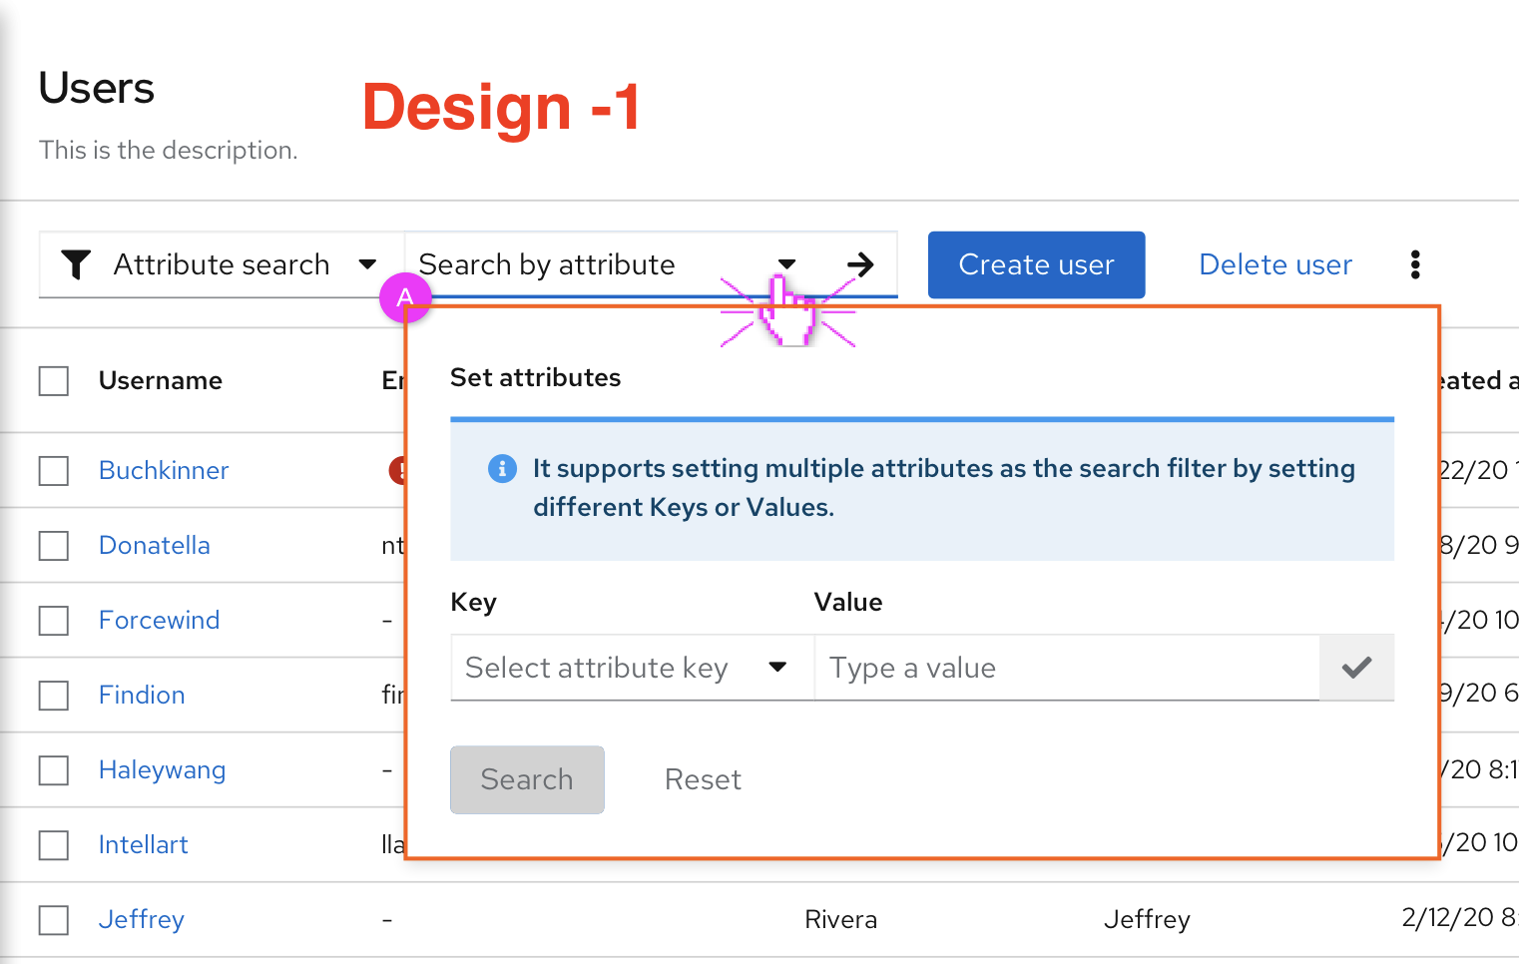Expand the Search by attribute dropdown
1519x964 pixels.
pos(787,264)
